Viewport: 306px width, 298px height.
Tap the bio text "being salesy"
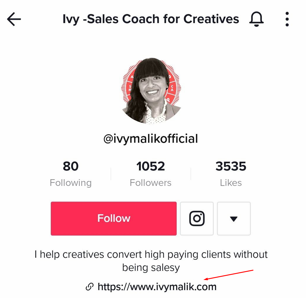point(151,268)
